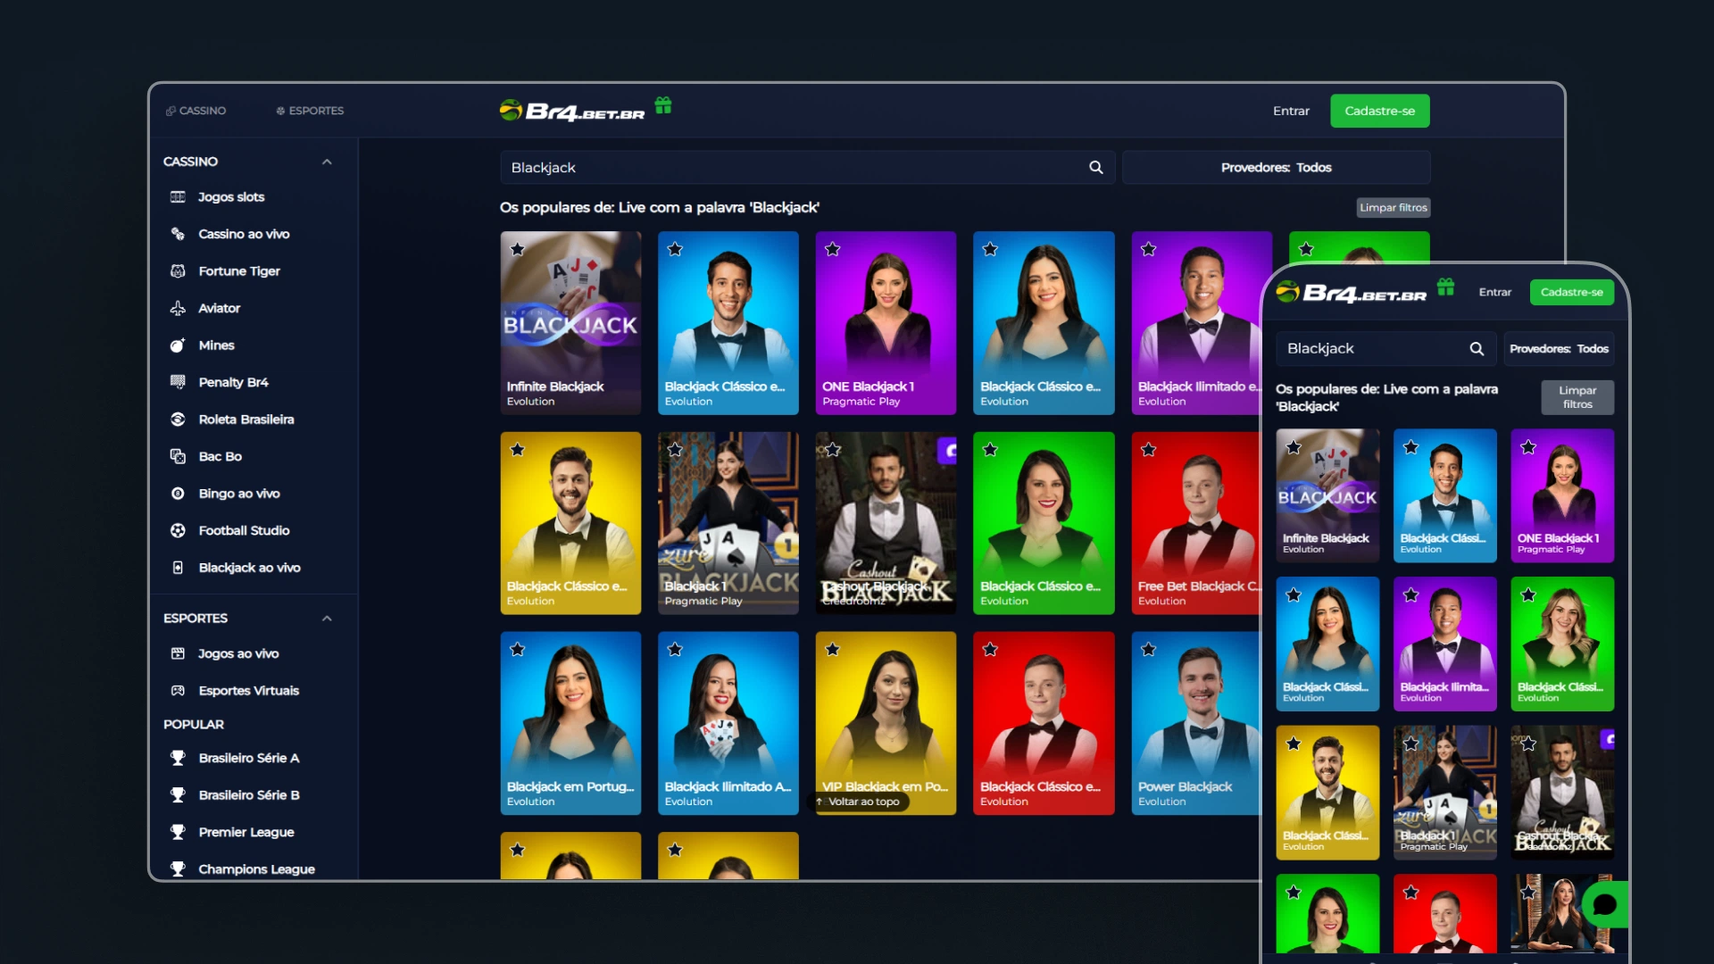Viewport: 1714px width, 964px height.
Task: Tap the mobile Limpar filtros button
Action: click(x=1577, y=397)
